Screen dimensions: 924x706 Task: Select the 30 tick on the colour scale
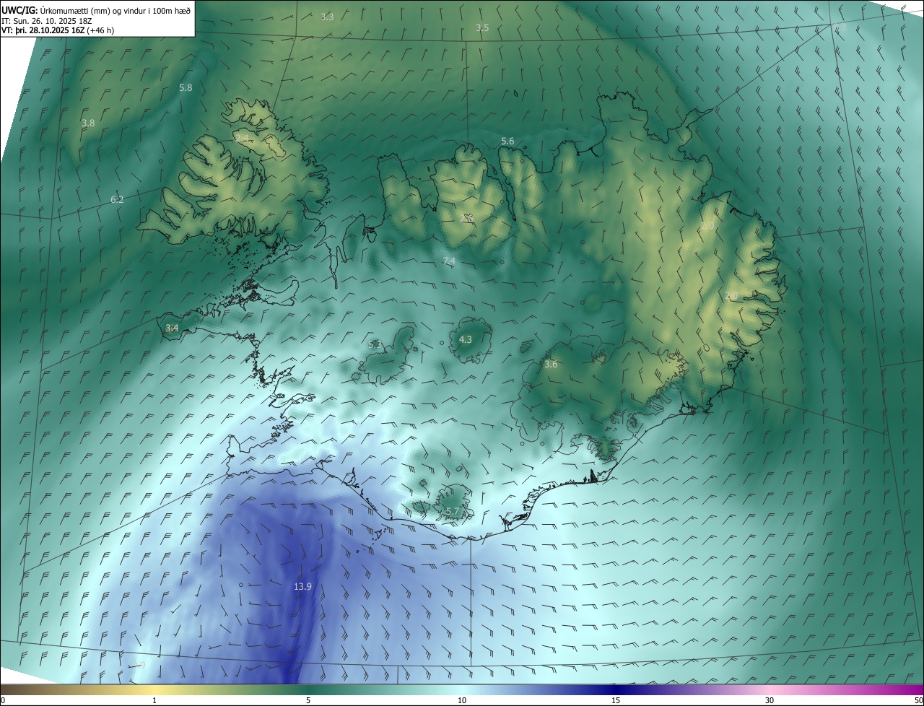pos(770,700)
